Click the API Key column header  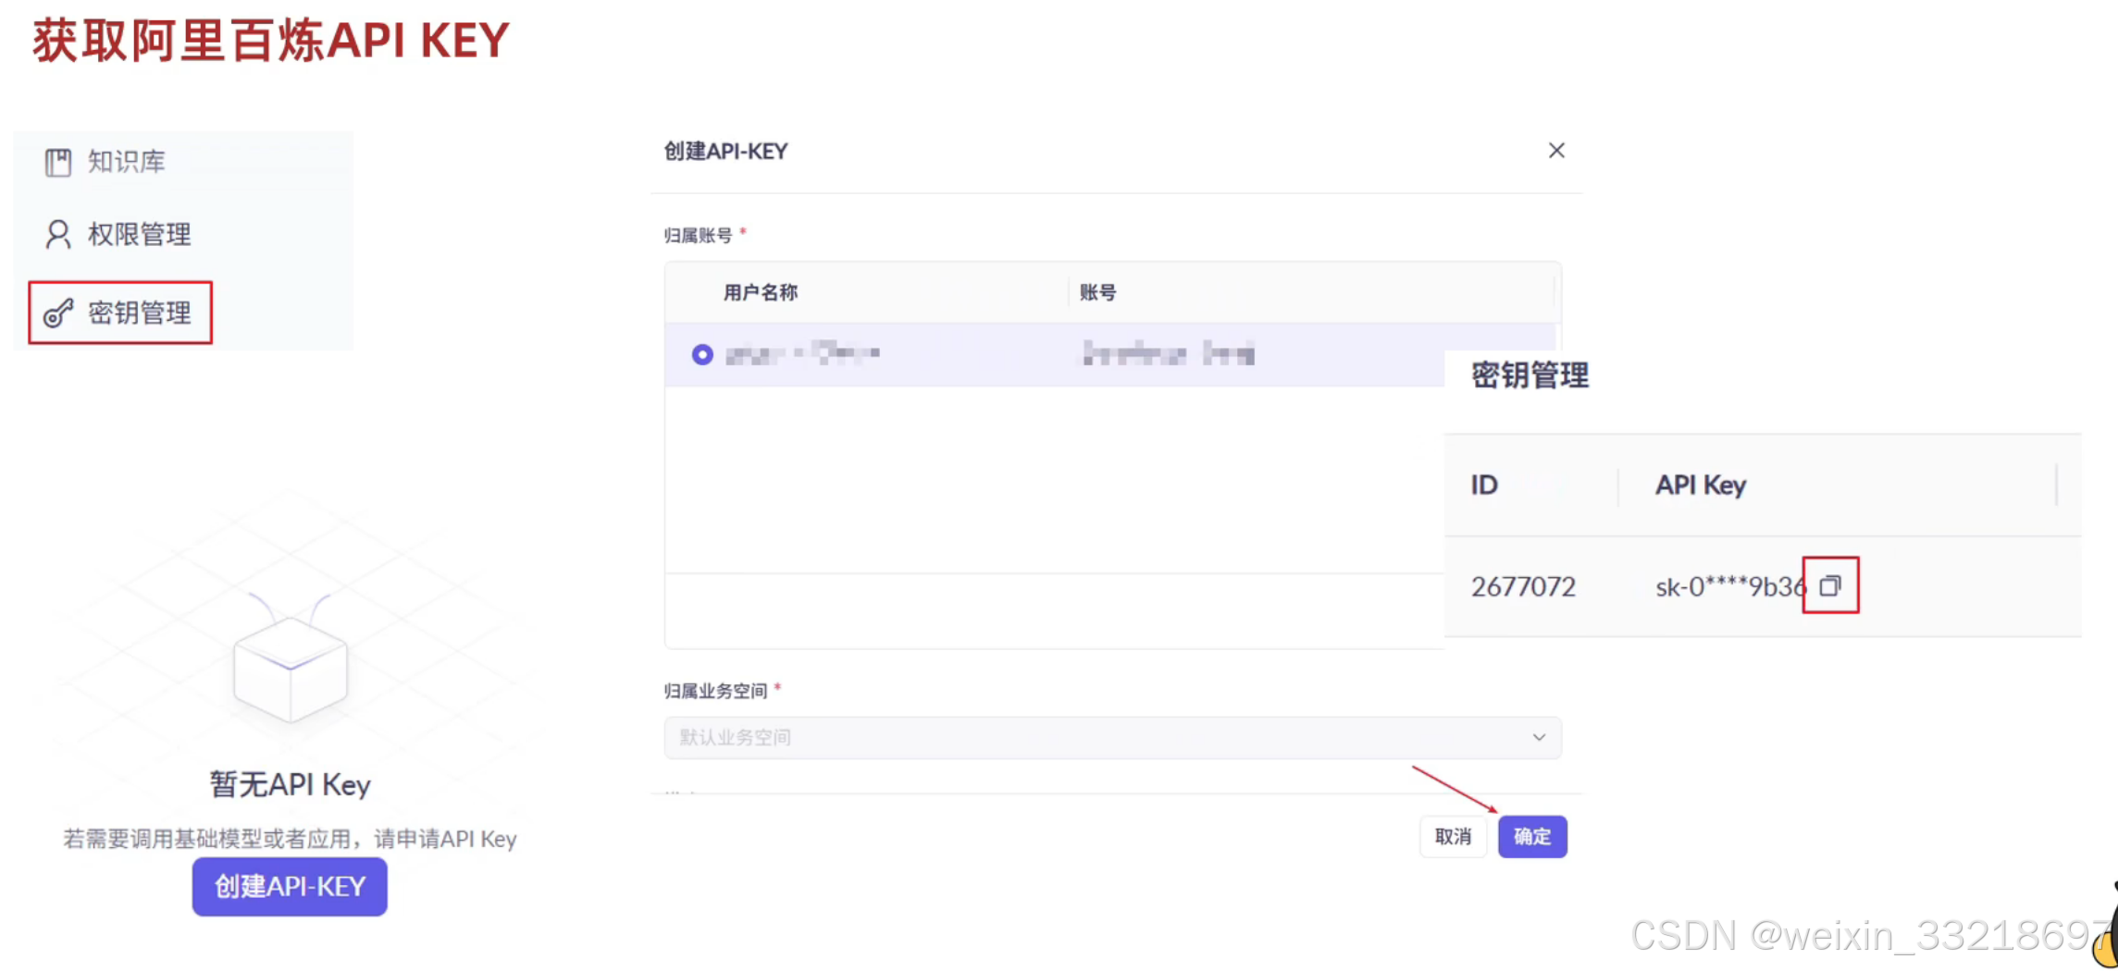[x=1700, y=485]
